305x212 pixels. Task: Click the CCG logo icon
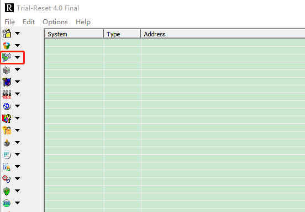tap(7, 94)
